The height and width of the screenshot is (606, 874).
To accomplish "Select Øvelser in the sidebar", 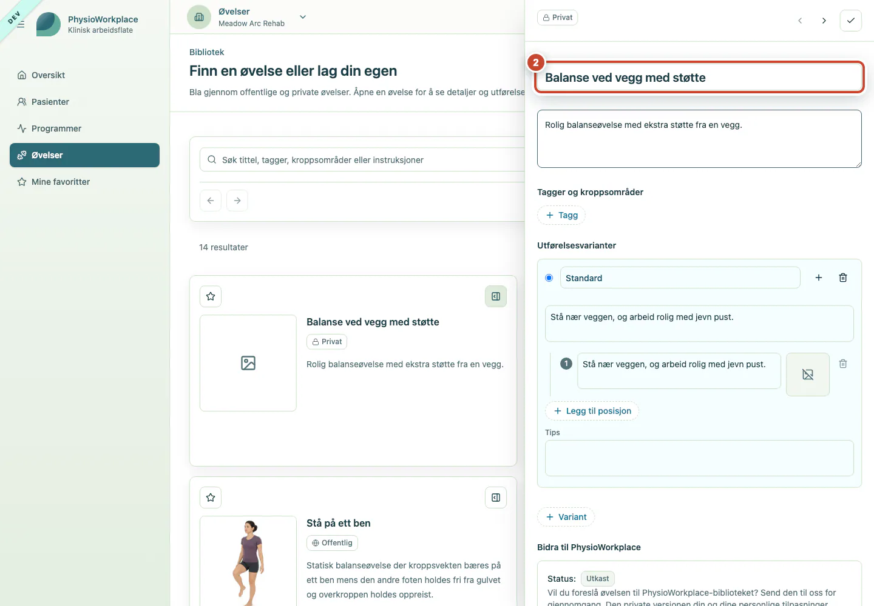I will (x=84, y=155).
